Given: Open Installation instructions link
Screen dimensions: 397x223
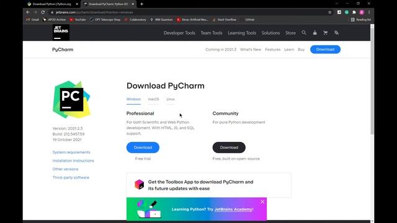Looking at the screenshot, I should pos(73,160).
